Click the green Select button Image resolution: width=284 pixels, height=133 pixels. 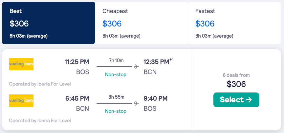(236, 100)
